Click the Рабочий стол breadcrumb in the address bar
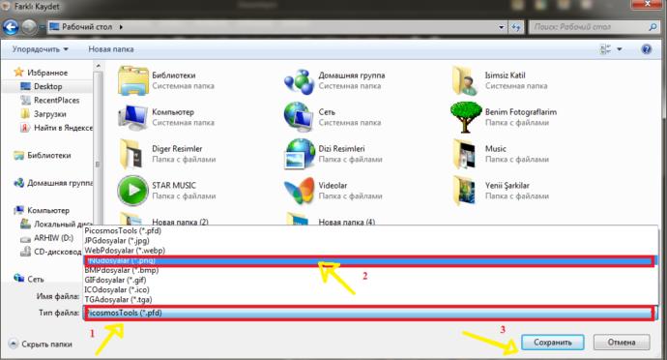The width and height of the screenshot is (667, 360). point(87,27)
